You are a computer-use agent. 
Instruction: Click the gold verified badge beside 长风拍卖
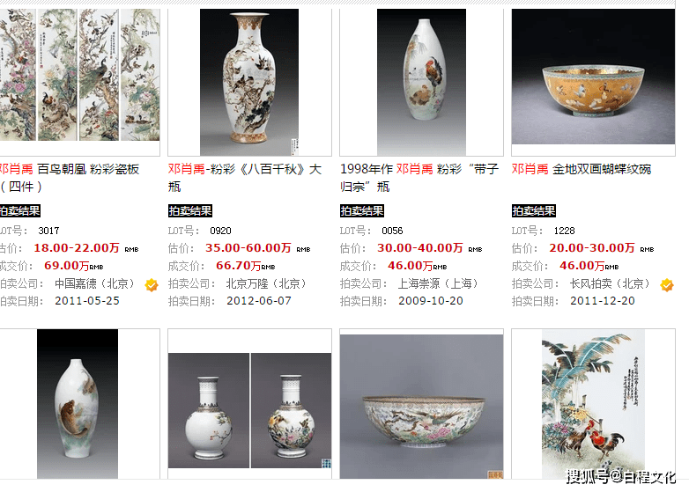[667, 285]
